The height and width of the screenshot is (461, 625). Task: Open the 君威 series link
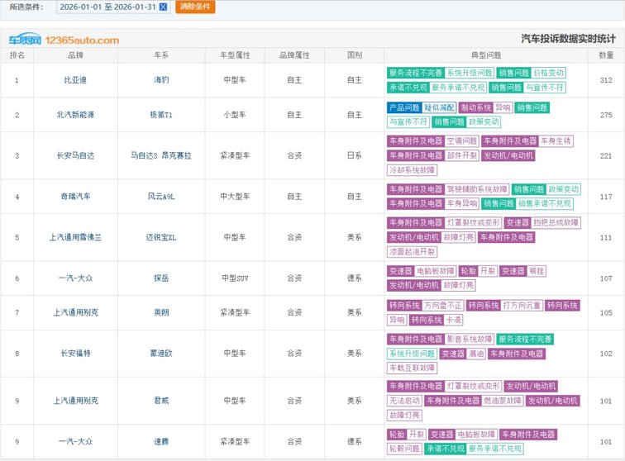tap(161, 401)
